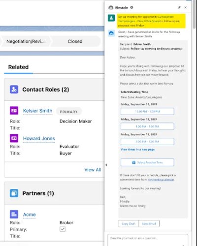
Task: Choose the 1:00 PM - 1:30 PM slot
Action: (147, 126)
